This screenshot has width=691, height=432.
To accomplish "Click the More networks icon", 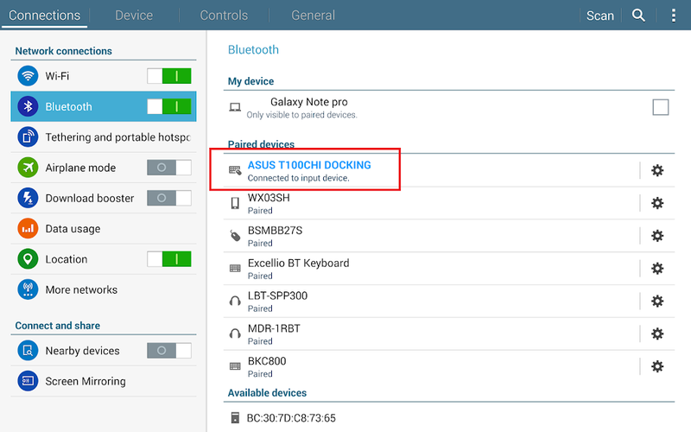I will tap(28, 289).
